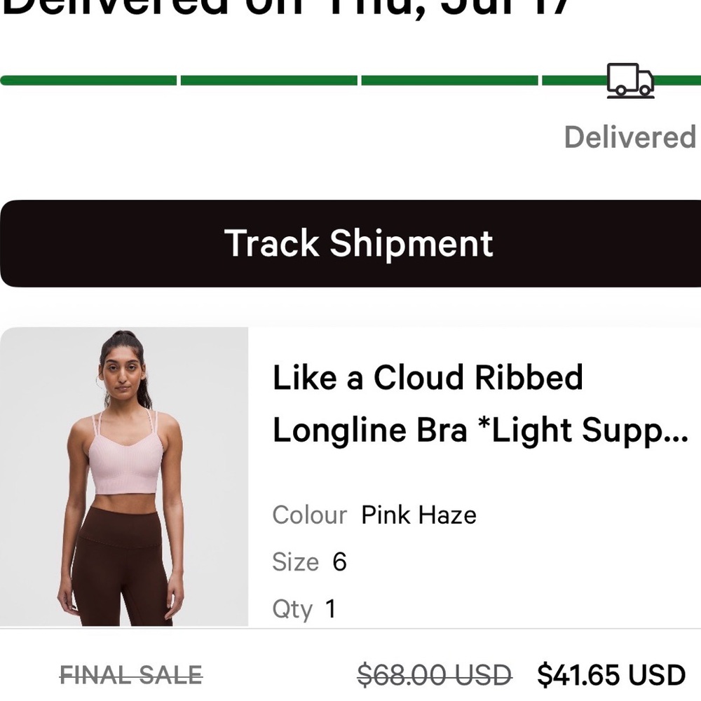The height and width of the screenshot is (701, 701).
Task: Click the Pink Haze colour value
Action: point(417,515)
